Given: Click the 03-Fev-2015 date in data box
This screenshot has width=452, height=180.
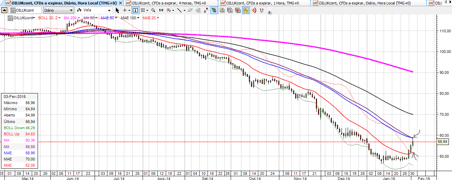Looking at the screenshot, I should tap(15, 97).
